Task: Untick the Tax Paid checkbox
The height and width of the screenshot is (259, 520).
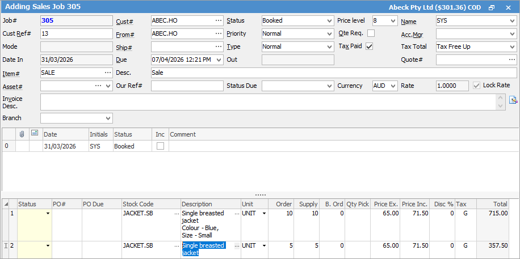Action: pyautogui.click(x=370, y=46)
